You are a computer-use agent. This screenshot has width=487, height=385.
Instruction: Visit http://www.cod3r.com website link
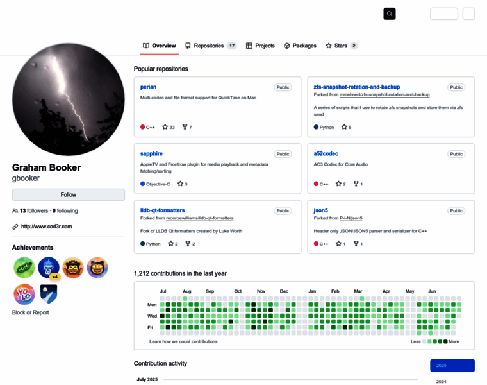pyautogui.click(x=46, y=227)
